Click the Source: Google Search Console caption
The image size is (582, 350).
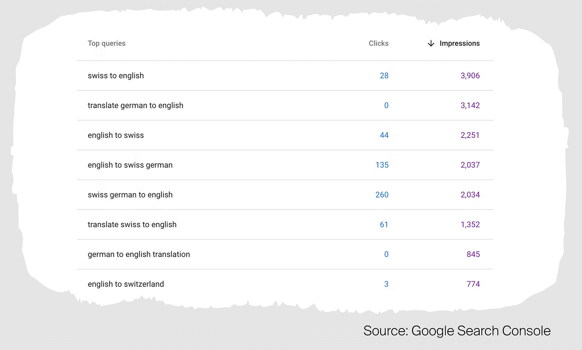[x=457, y=331]
